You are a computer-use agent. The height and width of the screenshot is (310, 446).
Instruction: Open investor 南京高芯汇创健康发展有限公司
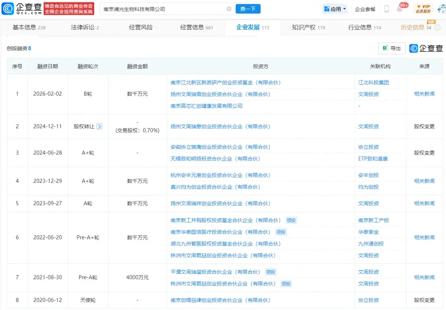coord(206,106)
